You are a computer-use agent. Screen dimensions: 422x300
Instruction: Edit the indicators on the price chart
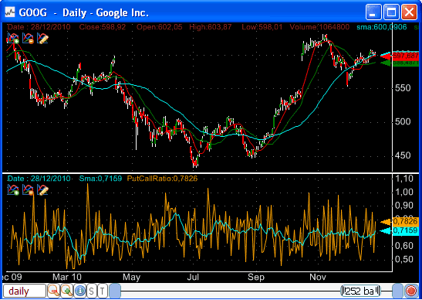[42, 39]
